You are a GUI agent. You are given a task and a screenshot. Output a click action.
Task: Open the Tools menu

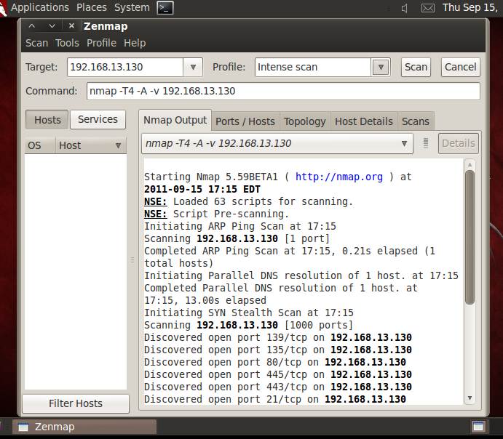67,43
